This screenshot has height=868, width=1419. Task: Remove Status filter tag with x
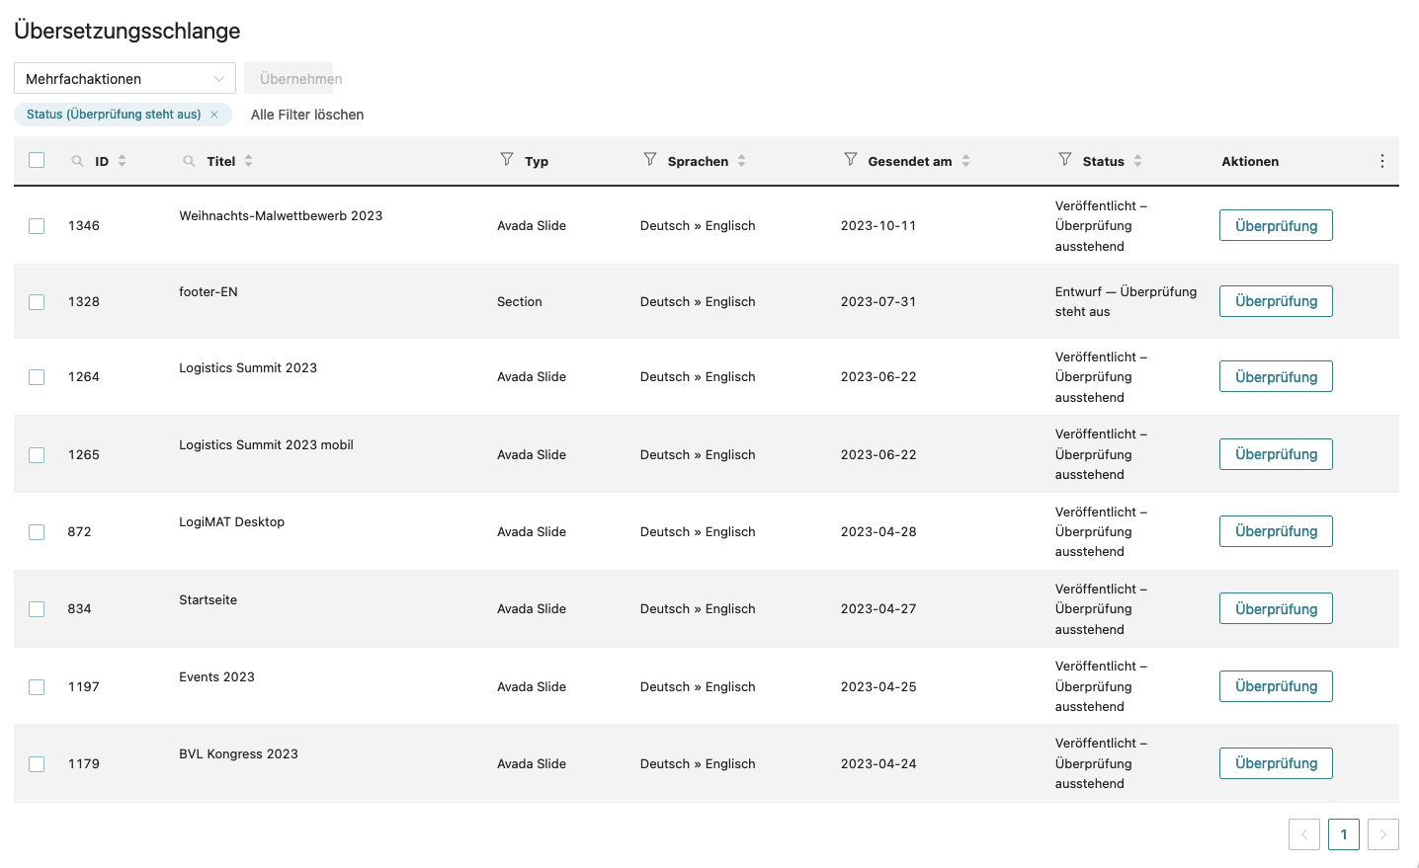tap(214, 115)
